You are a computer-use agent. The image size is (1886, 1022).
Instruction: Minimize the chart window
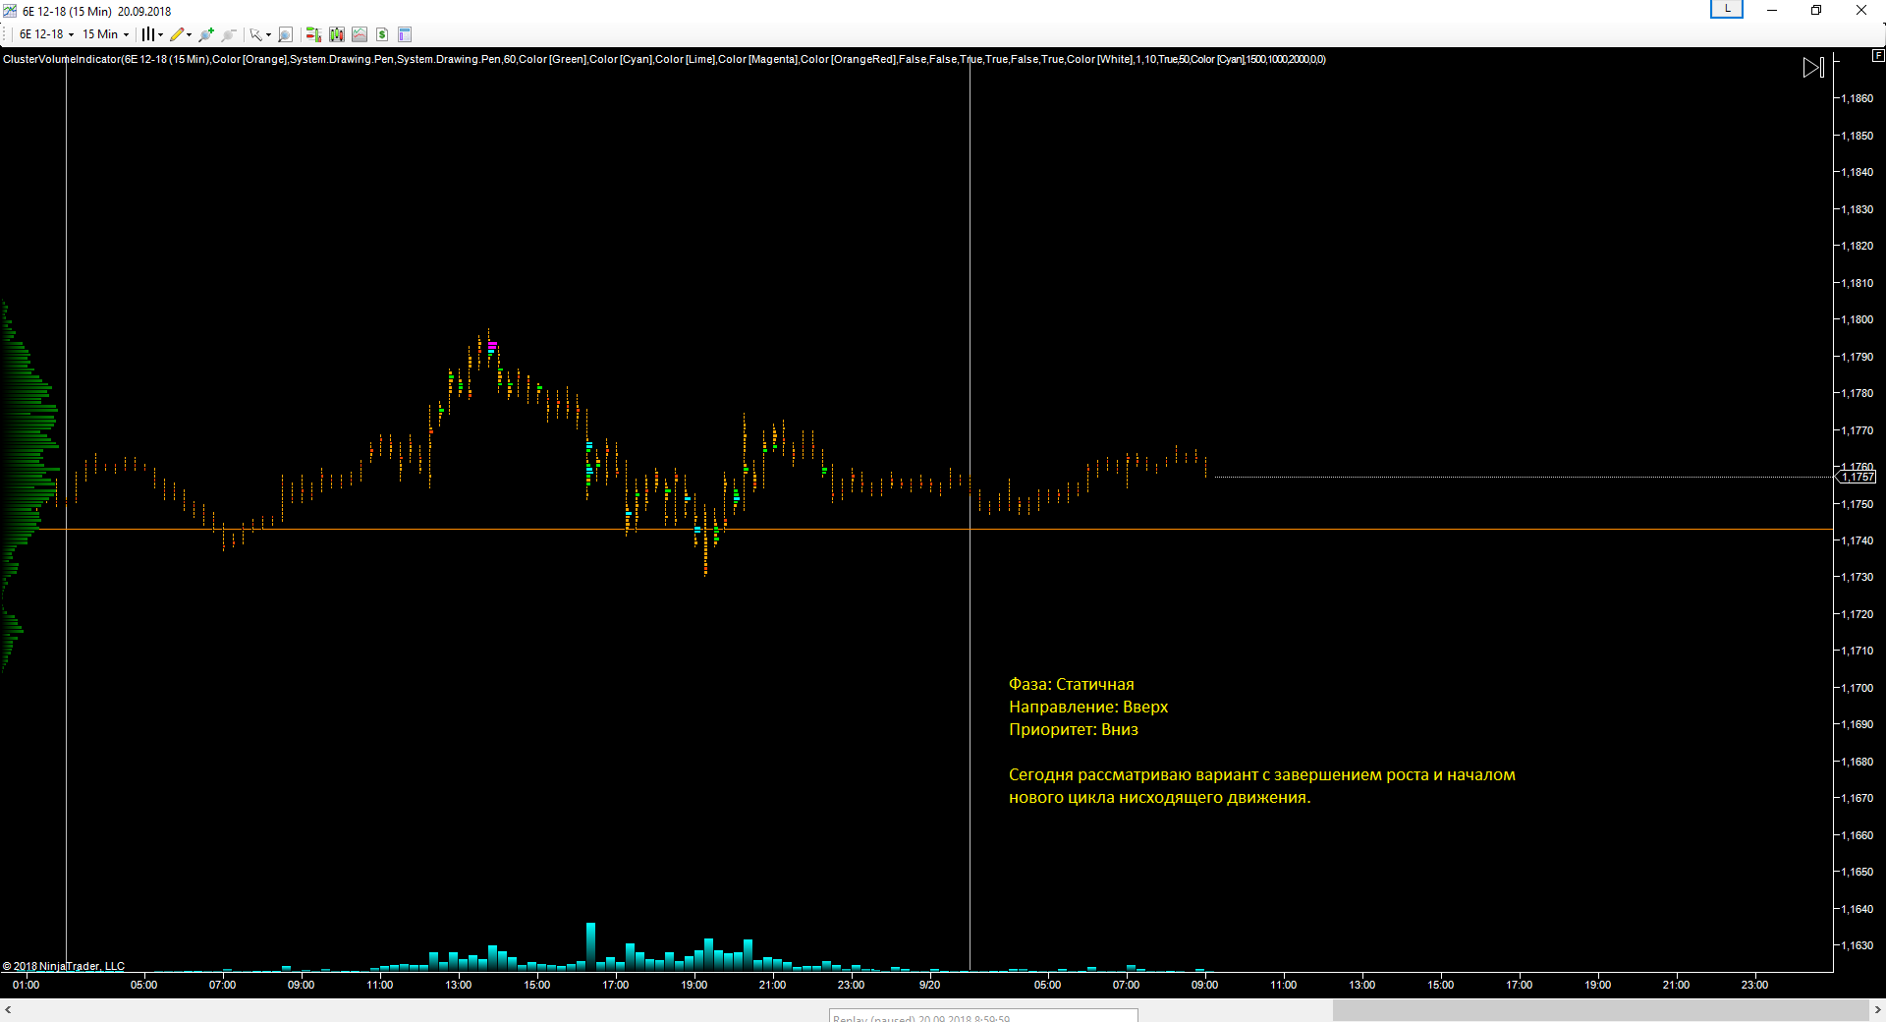coord(1772,10)
